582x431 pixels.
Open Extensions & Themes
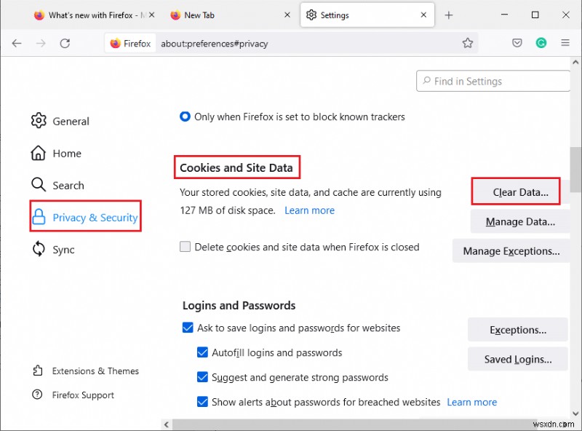[85, 371]
